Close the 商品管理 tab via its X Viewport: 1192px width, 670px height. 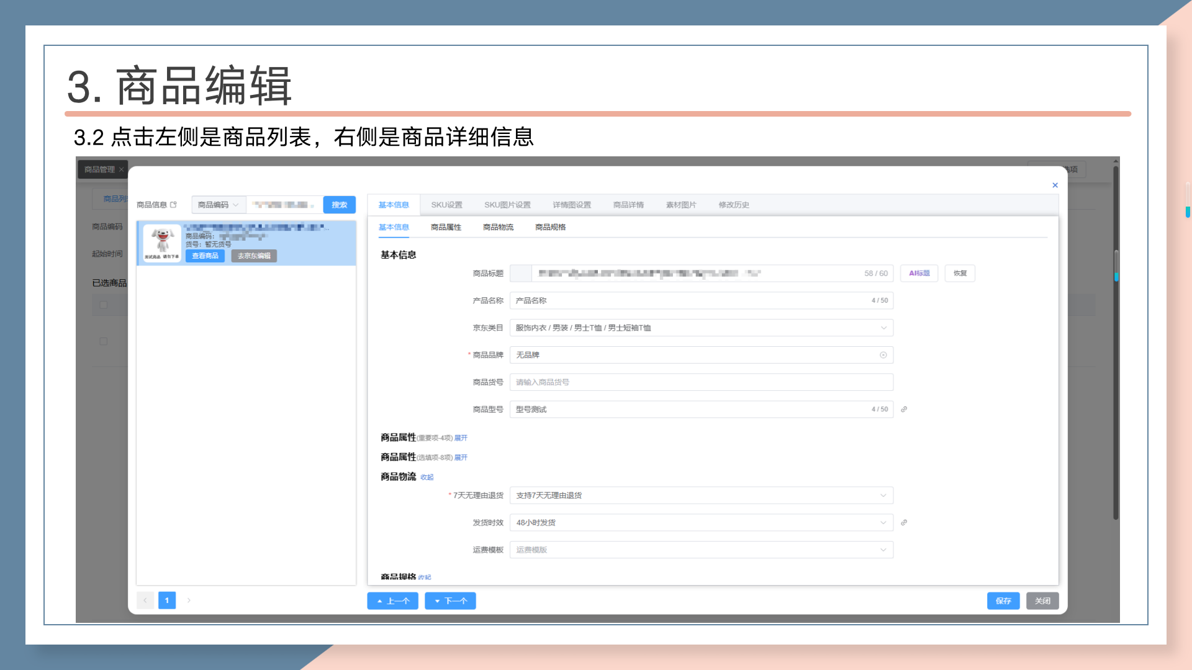(122, 169)
